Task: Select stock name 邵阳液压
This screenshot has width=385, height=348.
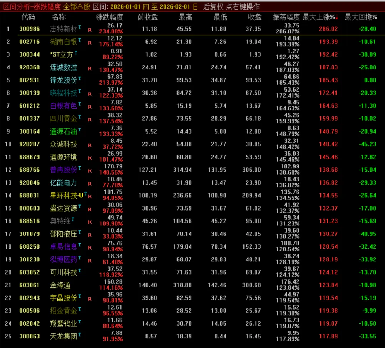Action: point(63,234)
